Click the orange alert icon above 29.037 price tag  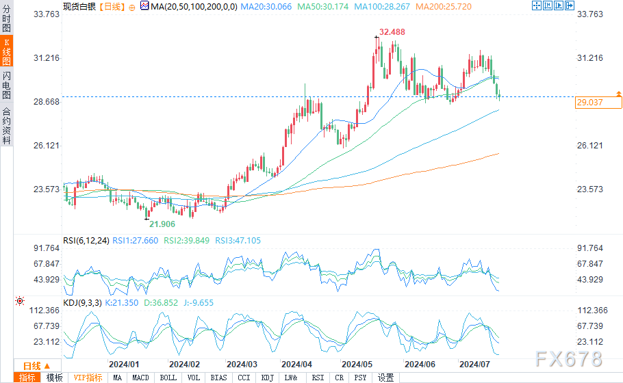coord(618,93)
